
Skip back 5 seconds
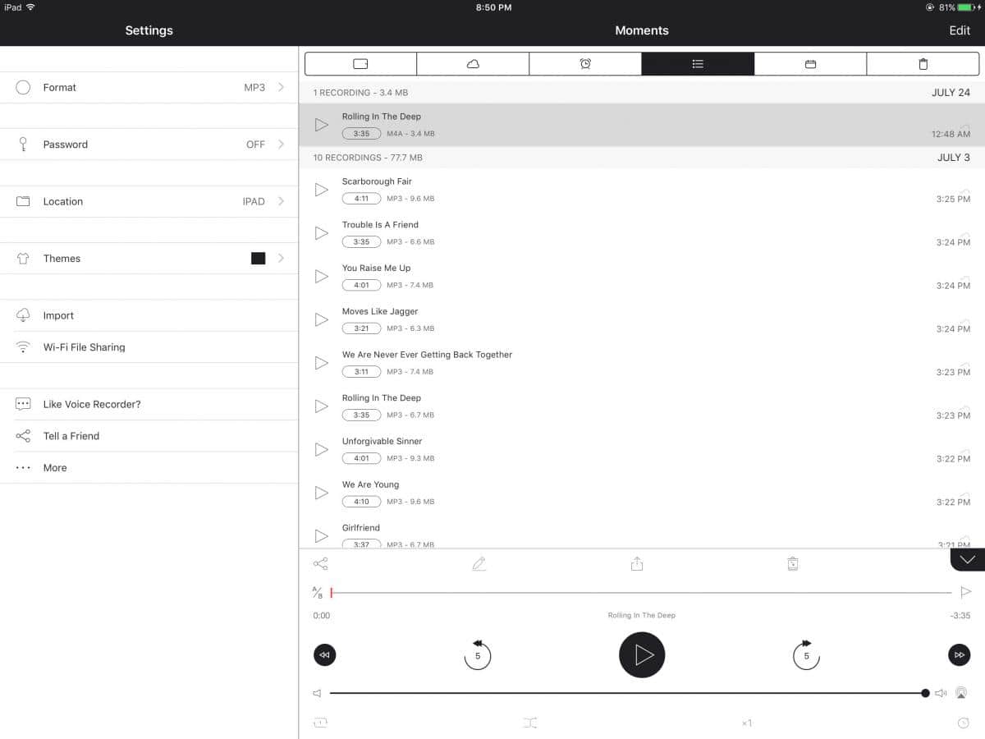478,655
